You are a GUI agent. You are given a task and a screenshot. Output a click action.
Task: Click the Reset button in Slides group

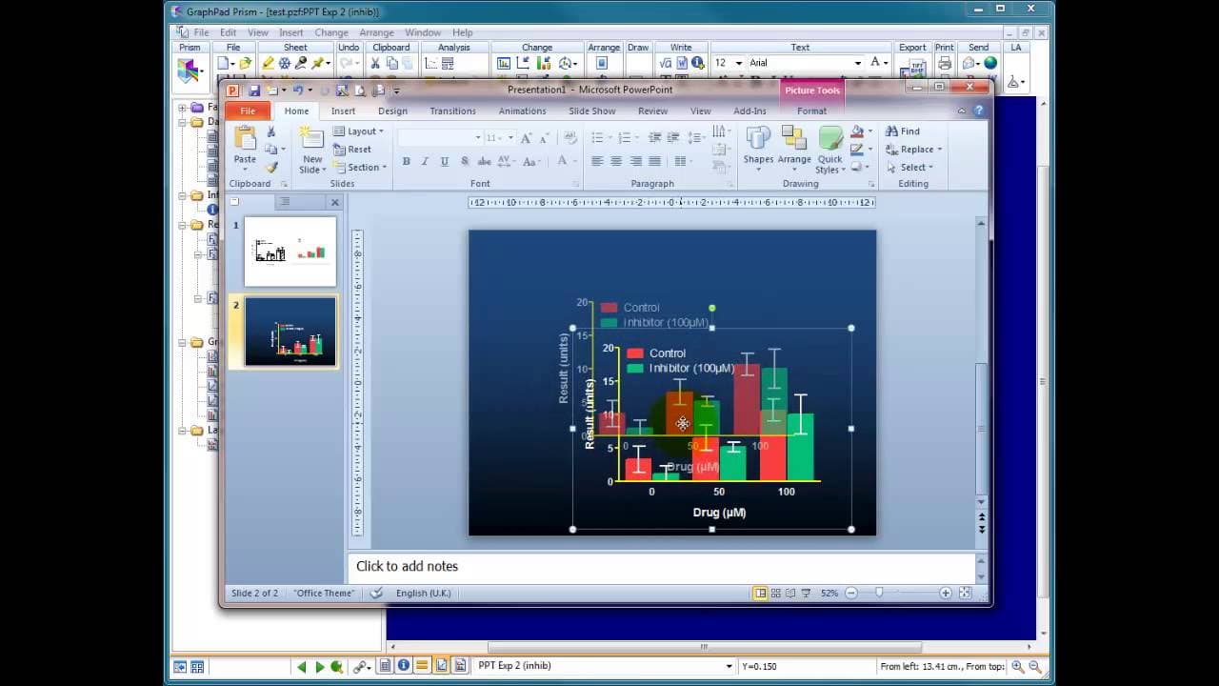(352, 150)
